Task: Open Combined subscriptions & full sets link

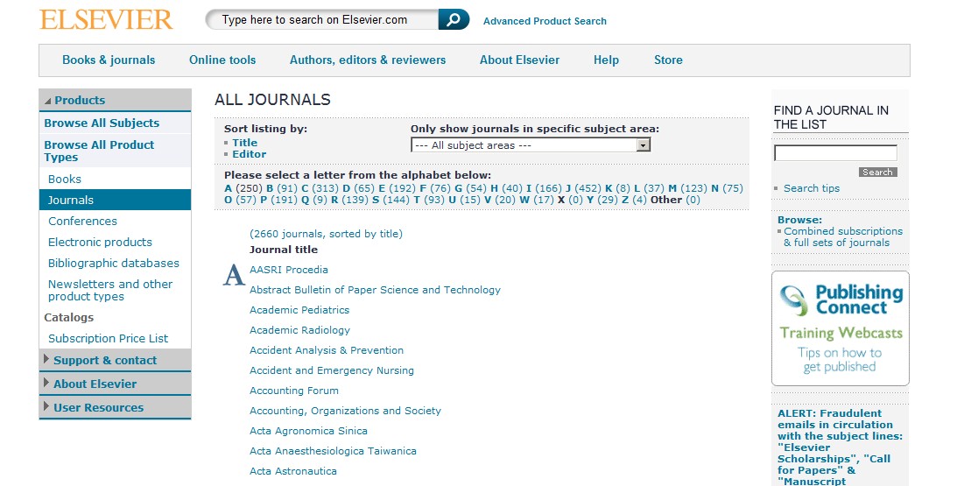Action: pos(842,237)
